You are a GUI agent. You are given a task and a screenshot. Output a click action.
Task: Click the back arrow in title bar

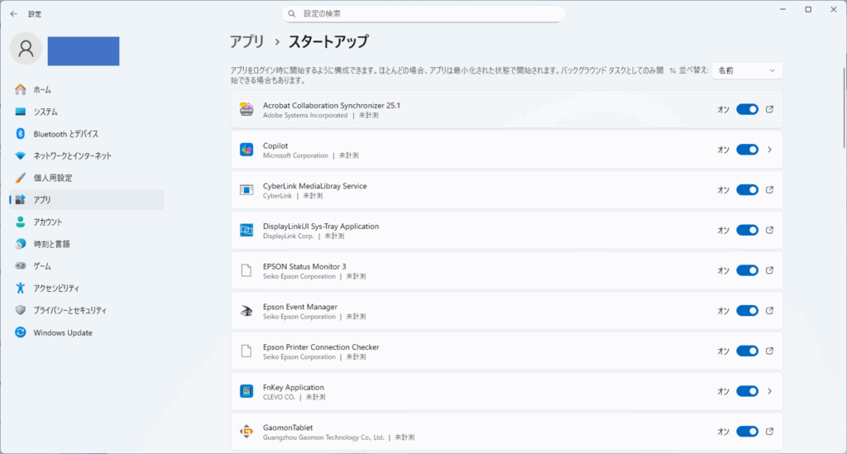(13, 13)
